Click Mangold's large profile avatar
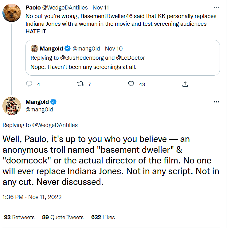The width and height of the screenshot is (227, 228). [11, 106]
